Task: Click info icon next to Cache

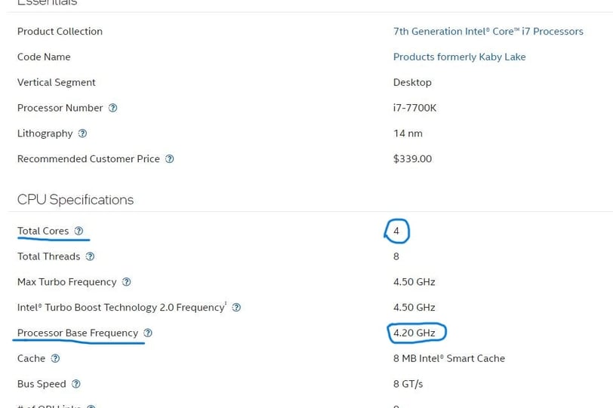Action: point(55,358)
